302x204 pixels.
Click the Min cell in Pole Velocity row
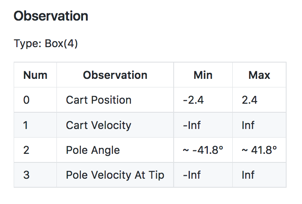coord(192,175)
